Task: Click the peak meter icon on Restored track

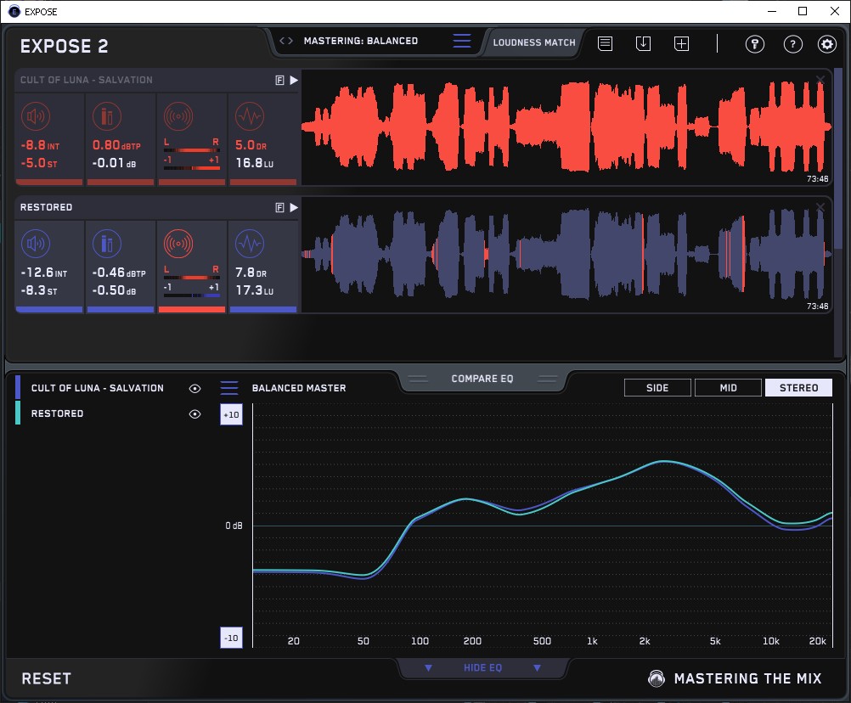Action: [x=106, y=245]
